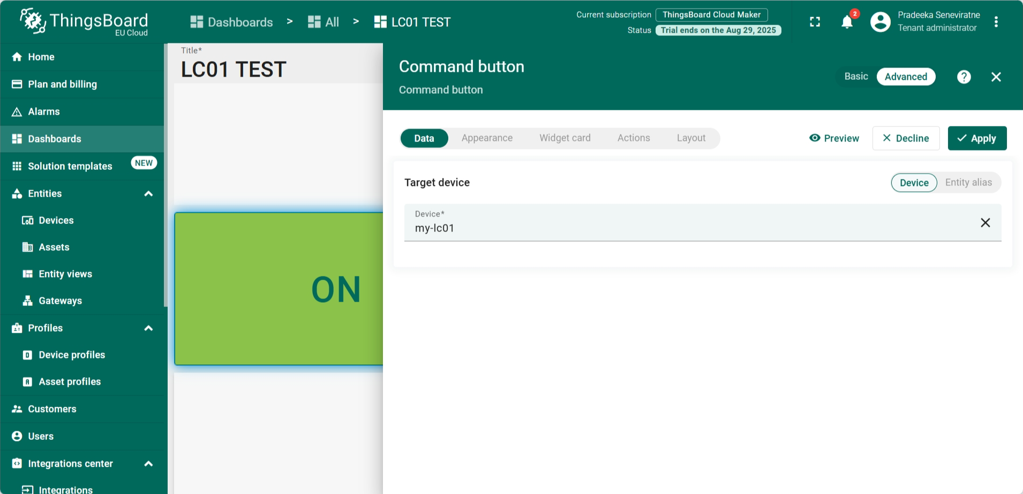Click the sidebar scrollbar
Image resolution: width=1023 pixels, height=494 pixels.
coord(166,175)
